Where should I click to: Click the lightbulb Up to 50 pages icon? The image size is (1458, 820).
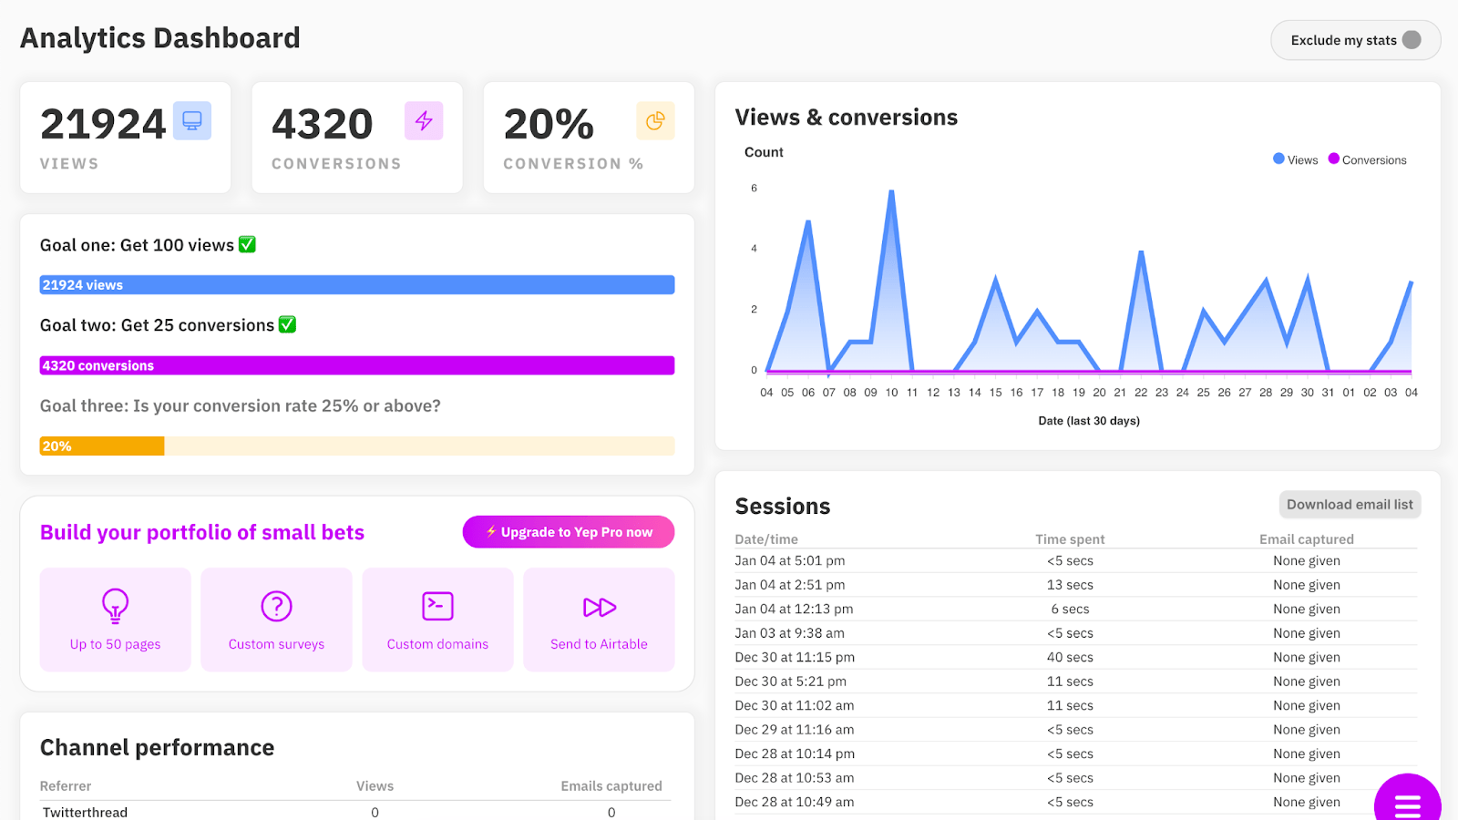[115, 606]
